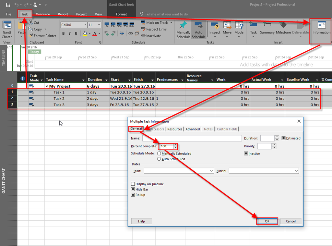This screenshot has height=246, width=332.
Task: Toggle the Bold formatting button
Action: [x=63, y=34]
